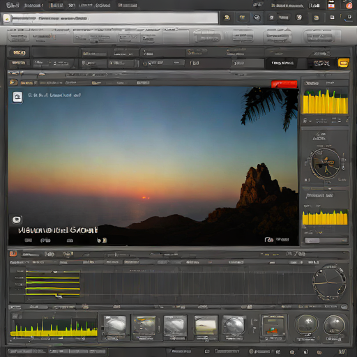Click the orange icon on the preview toolbar
The width and height of the screenshot is (357, 357).
tap(13, 82)
